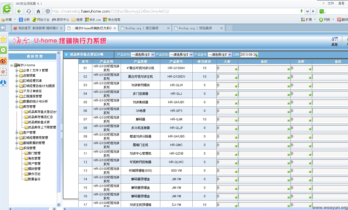
Task: Open 游戏中心 bookmark
Action: tap(60, 19)
